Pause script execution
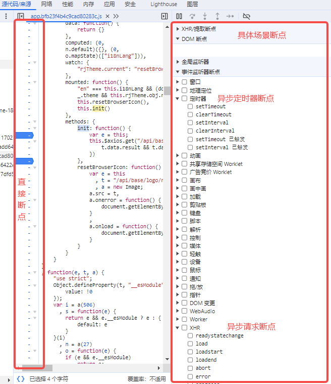331x384 pixels. (179, 16)
